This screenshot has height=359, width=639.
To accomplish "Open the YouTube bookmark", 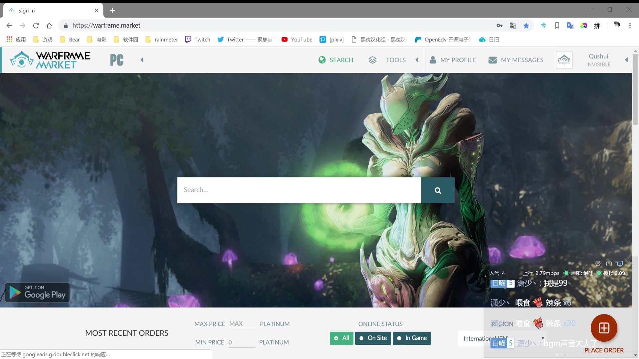I will click(x=297, y=40).
